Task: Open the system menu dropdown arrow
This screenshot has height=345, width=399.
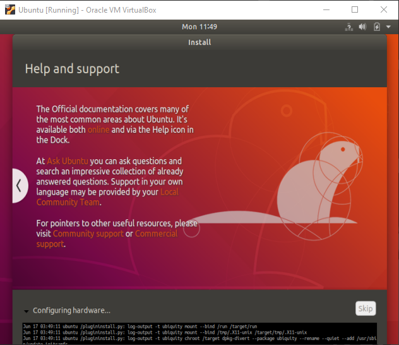Action: (388, 27)
